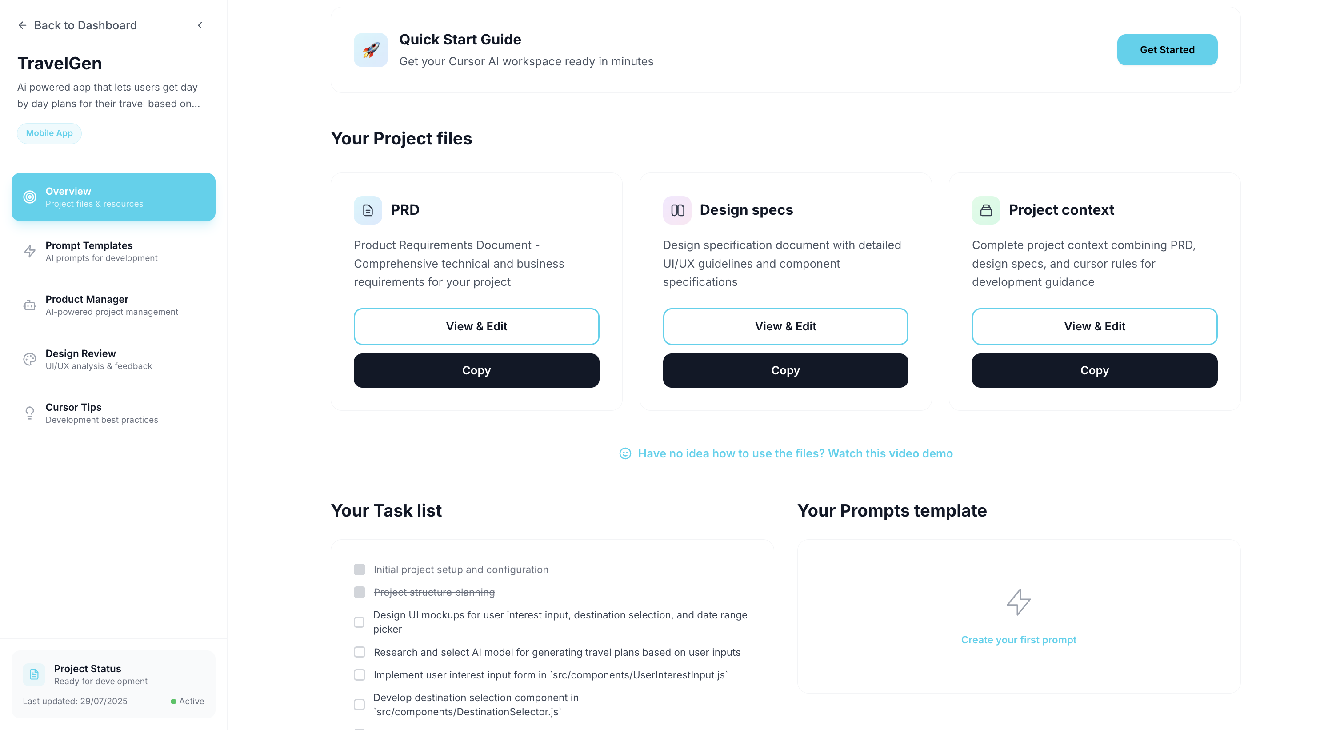
Task: Open the Design Review sidebar section
Action: [113, 359]
